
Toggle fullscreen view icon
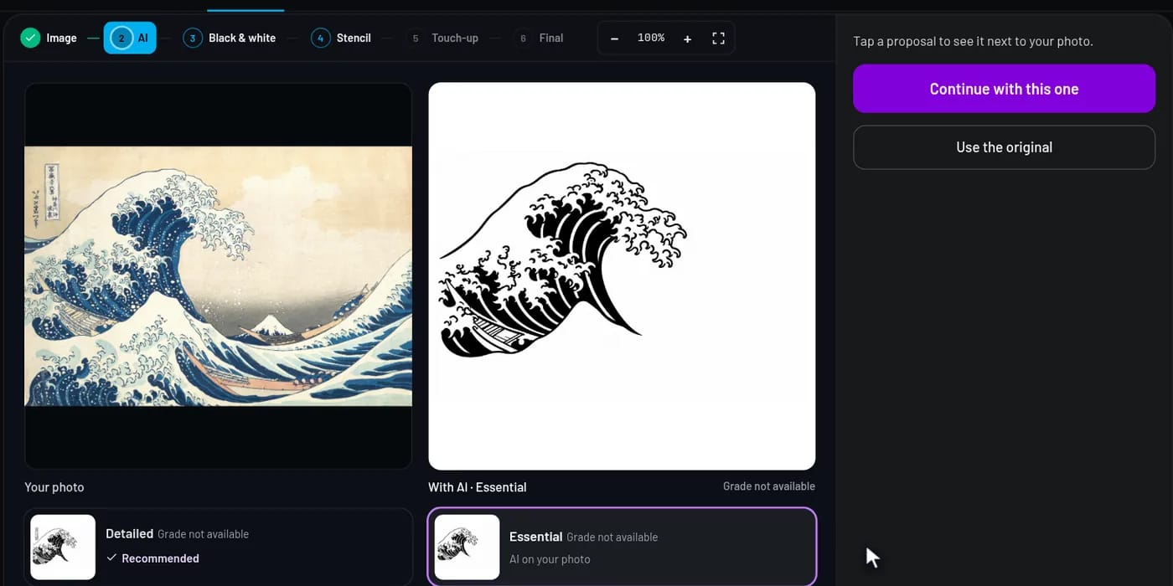[718, 39]
